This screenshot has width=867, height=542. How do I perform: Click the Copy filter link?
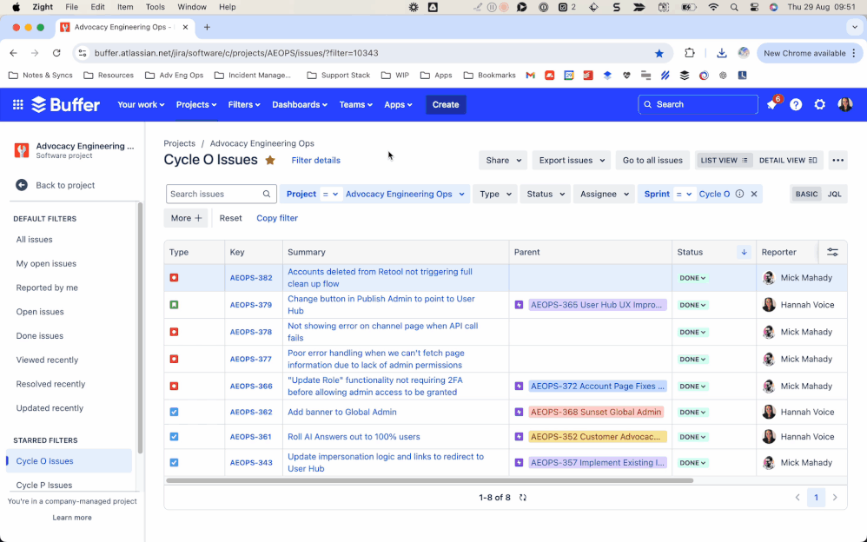pos(277,218)
